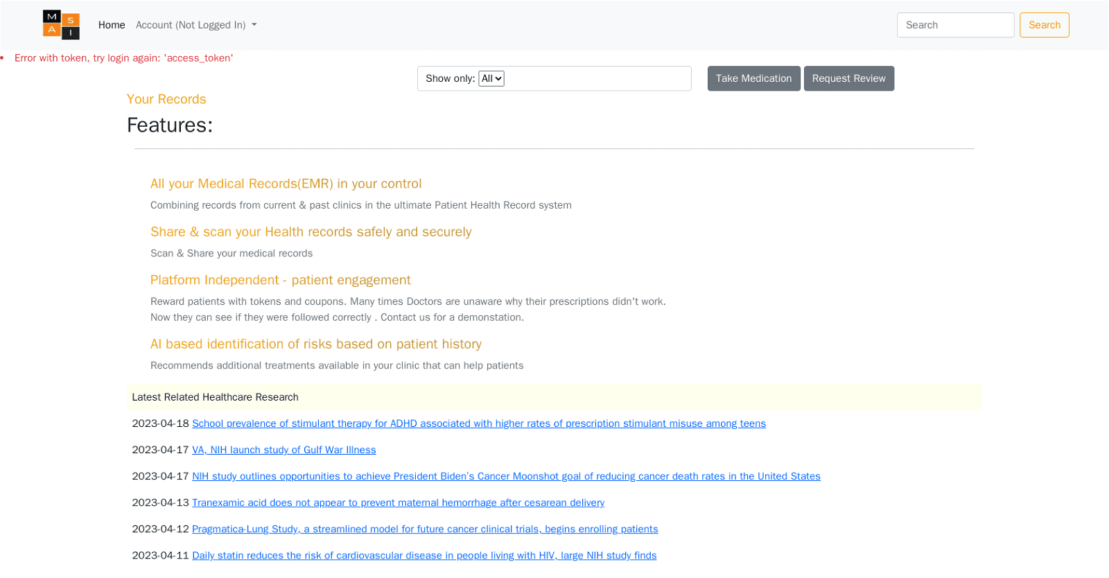Select Share & scan Health records link
1109x578 pixels.
click(x=311, y=232)
